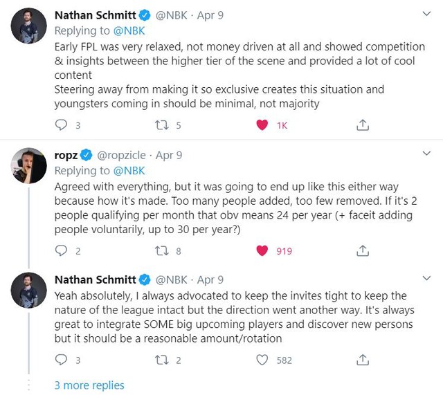Open options chevron on last tweet
The image size is (443, 395).
[426, 280]
